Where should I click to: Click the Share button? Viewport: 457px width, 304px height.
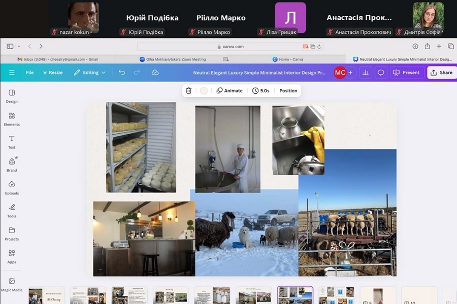click(441, 72)
